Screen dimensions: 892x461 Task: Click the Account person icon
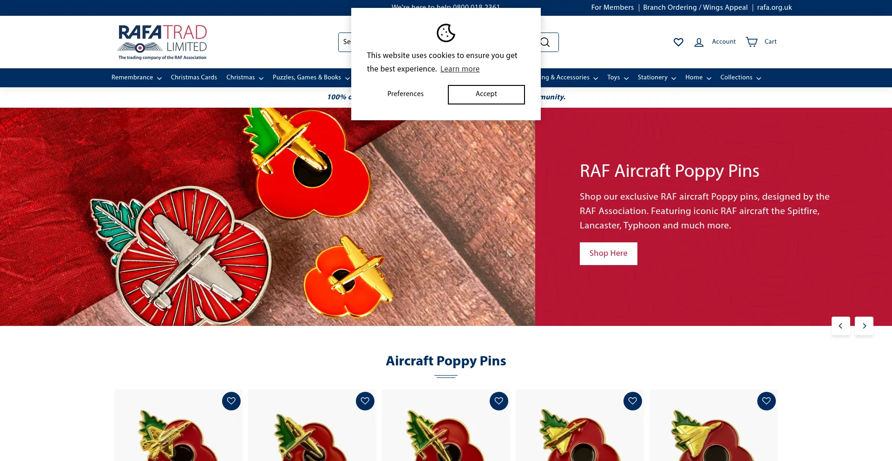click(x=699, y=42)
